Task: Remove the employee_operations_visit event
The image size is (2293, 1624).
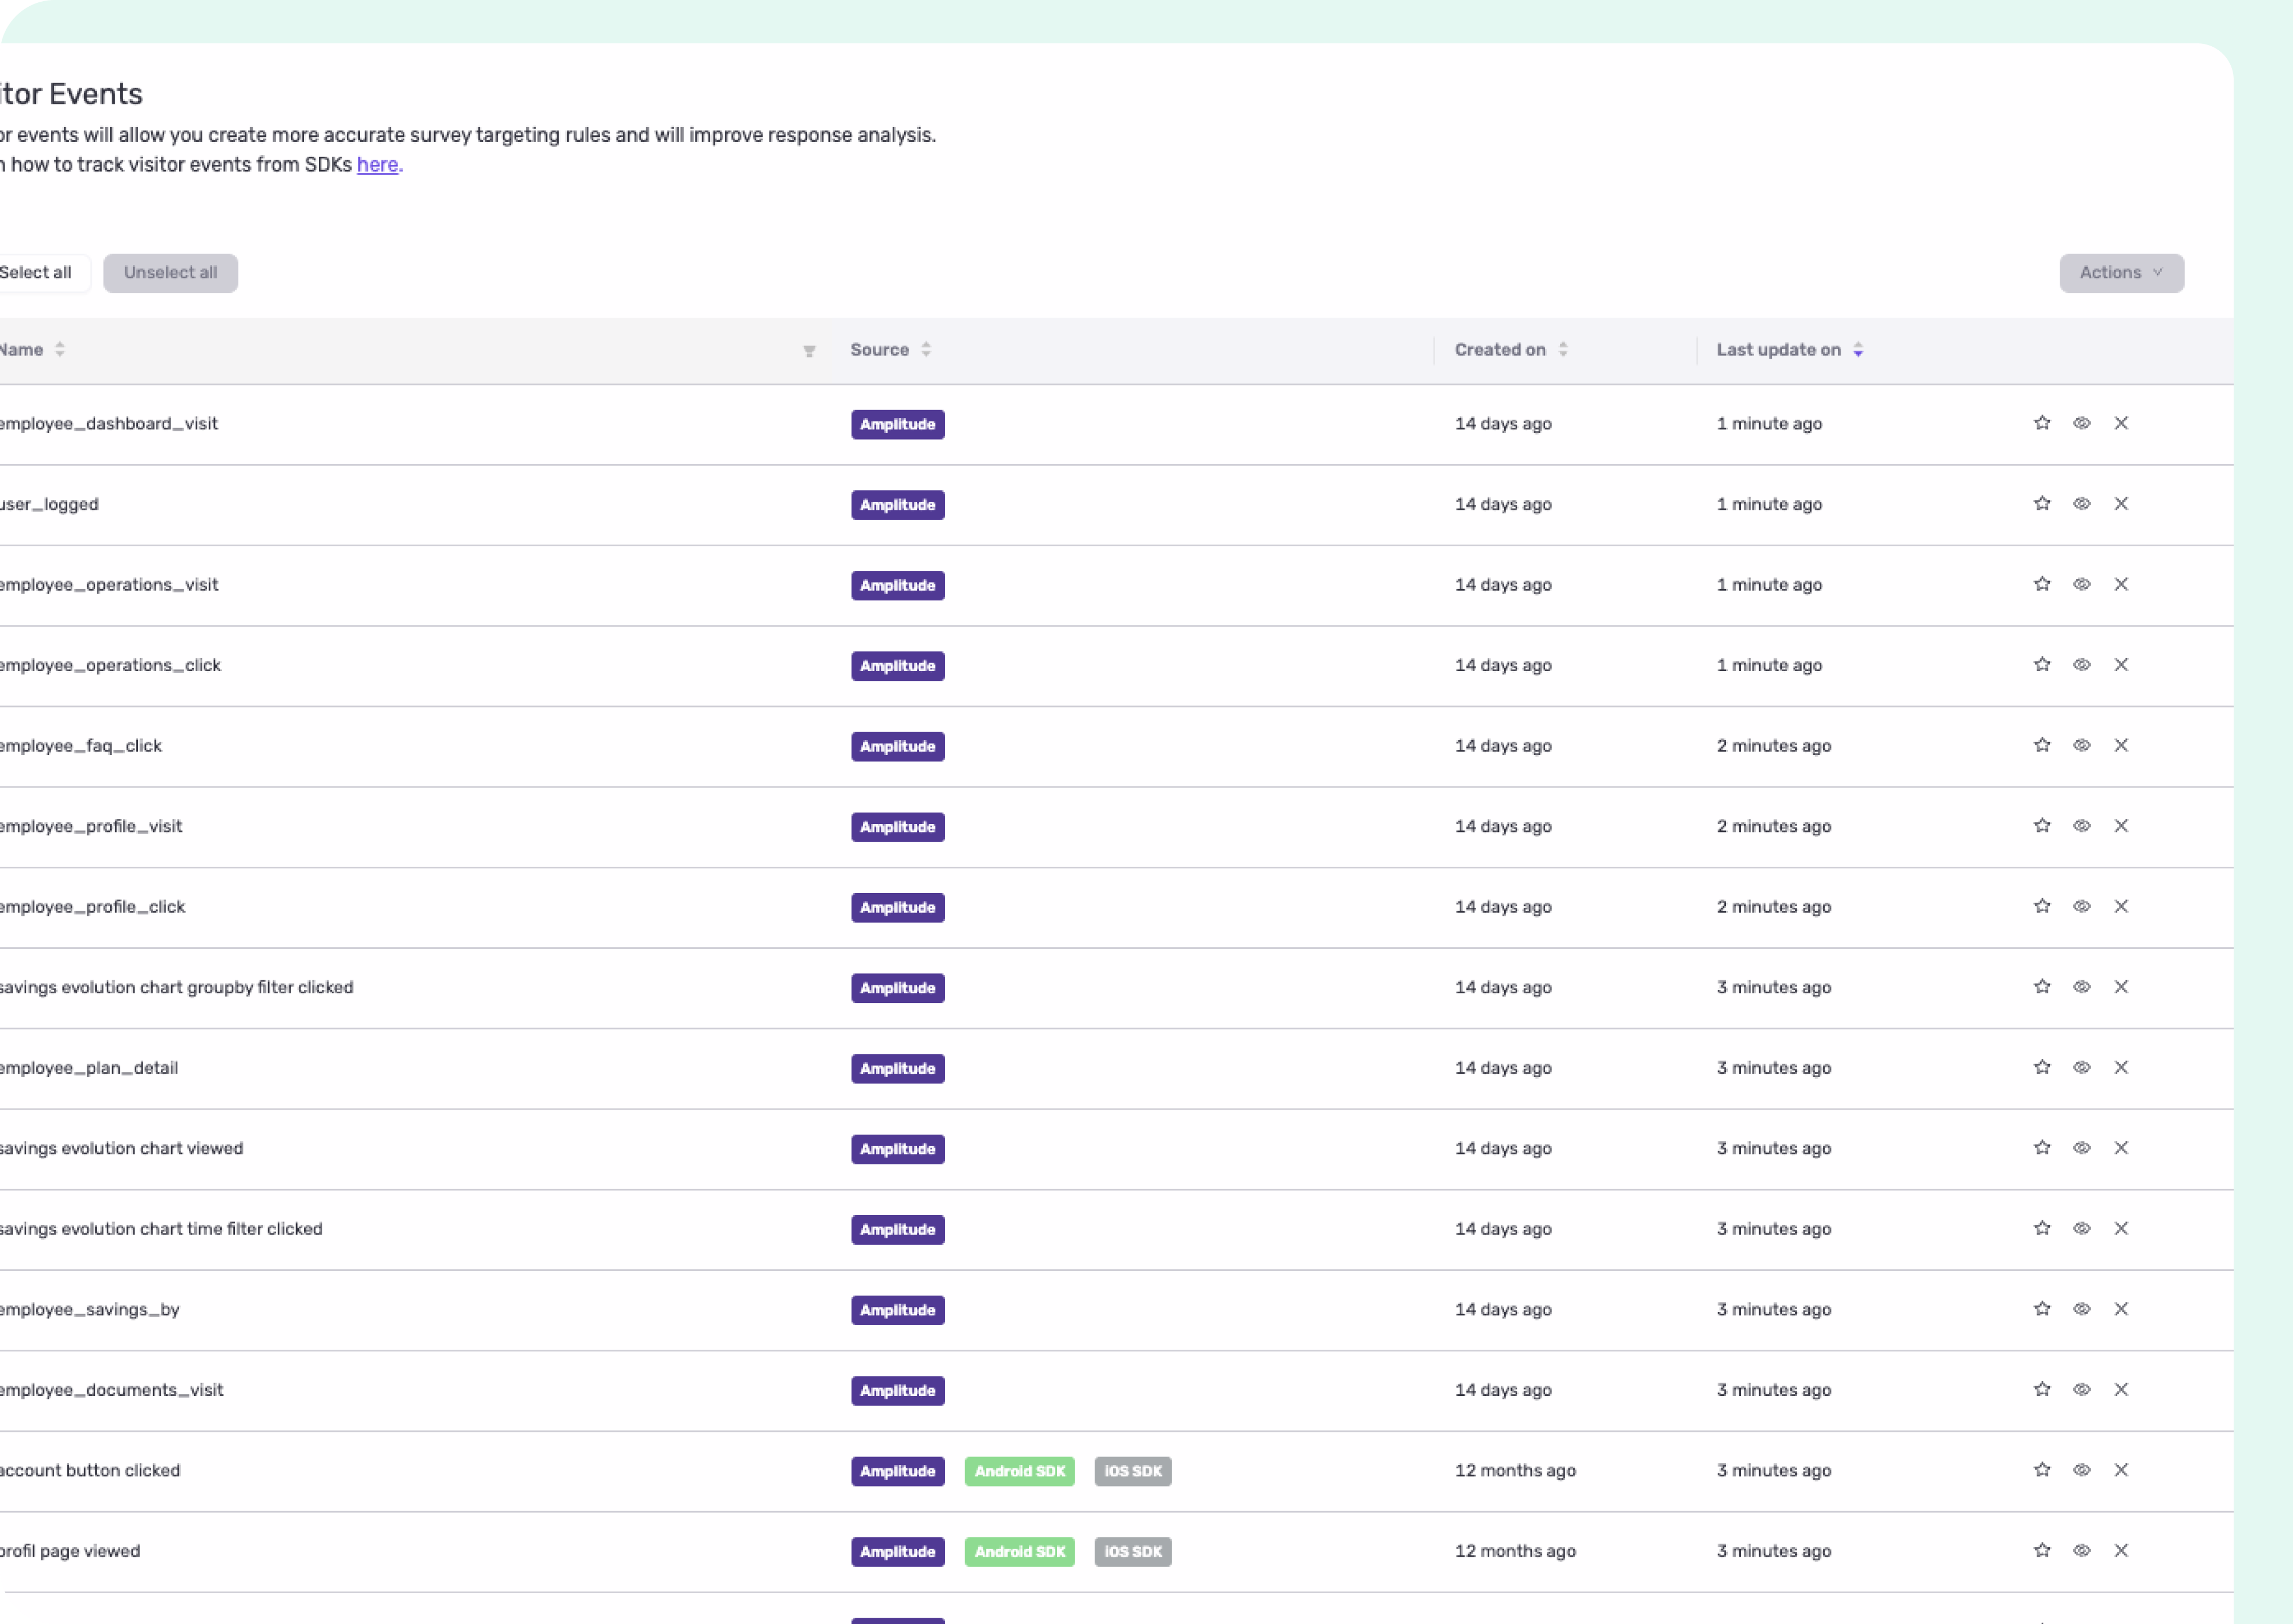Action: (x=2122, y=584)
